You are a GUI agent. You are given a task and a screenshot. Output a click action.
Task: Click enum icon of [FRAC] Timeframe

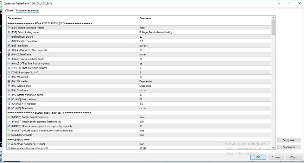tap(9, 54)
